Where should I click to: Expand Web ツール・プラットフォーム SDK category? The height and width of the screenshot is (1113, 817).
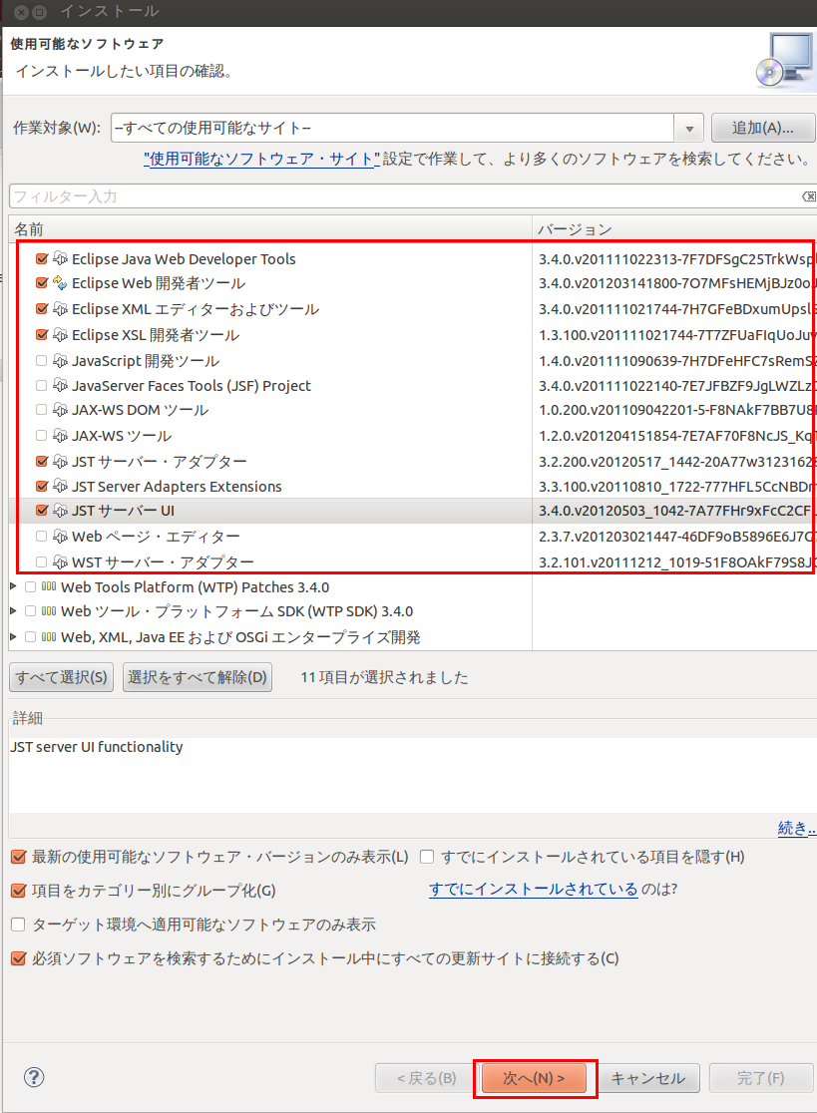pos(14,611)
